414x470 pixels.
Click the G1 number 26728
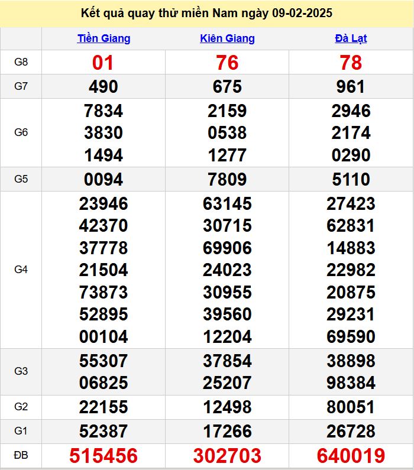coord(351,432)
